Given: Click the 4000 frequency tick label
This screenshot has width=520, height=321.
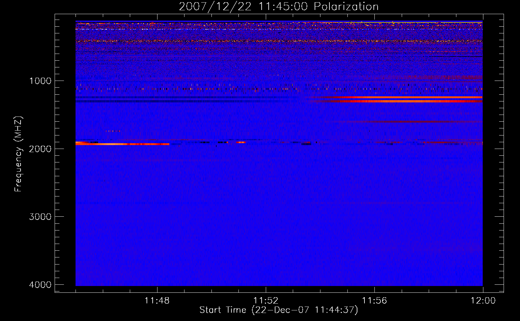Looking at the screenshot, I should (40, 285).
